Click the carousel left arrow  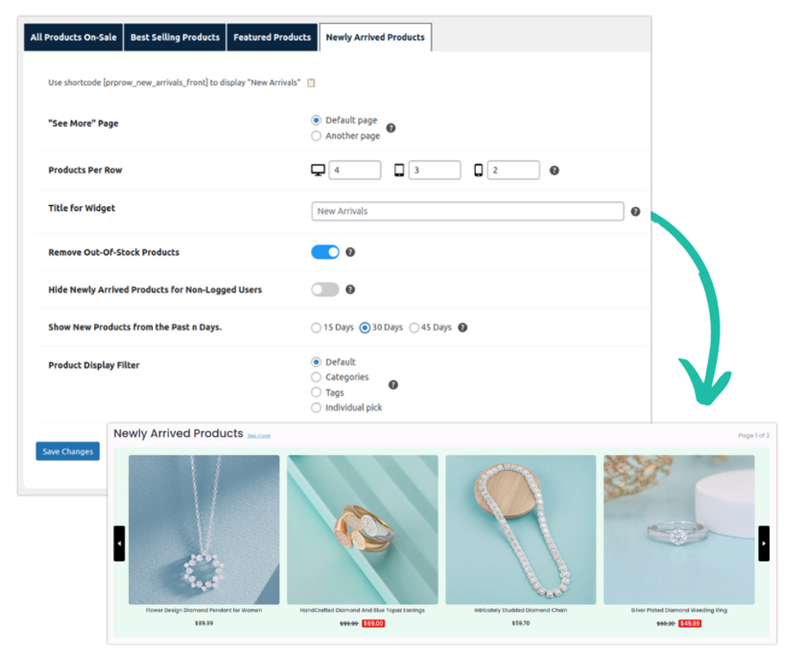pyautogui.click(x=119, y=543)
